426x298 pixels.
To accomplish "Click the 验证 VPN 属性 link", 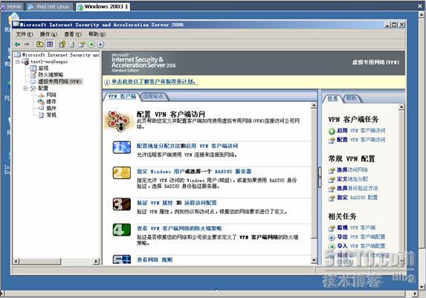I will coord(155,203).
